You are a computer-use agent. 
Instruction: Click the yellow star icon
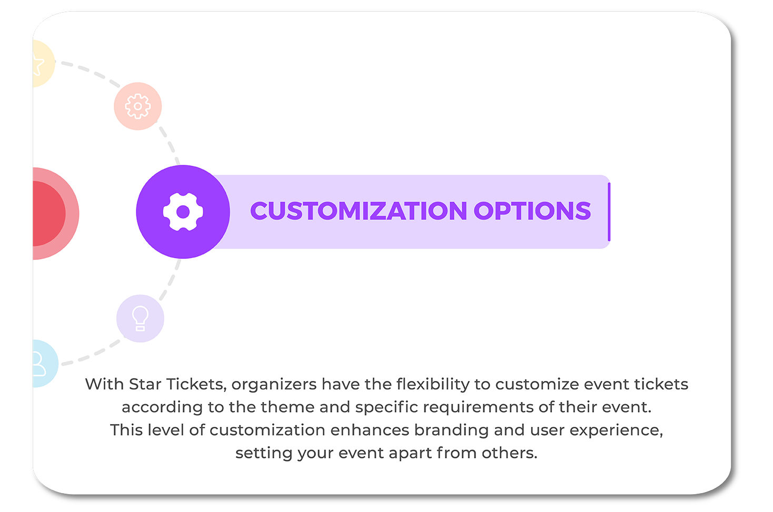coord(40,64)
